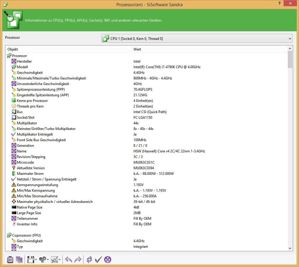Select the Generation row
Image resolution: width=299 pixels, height=267 pixels.
pos(146,146)
